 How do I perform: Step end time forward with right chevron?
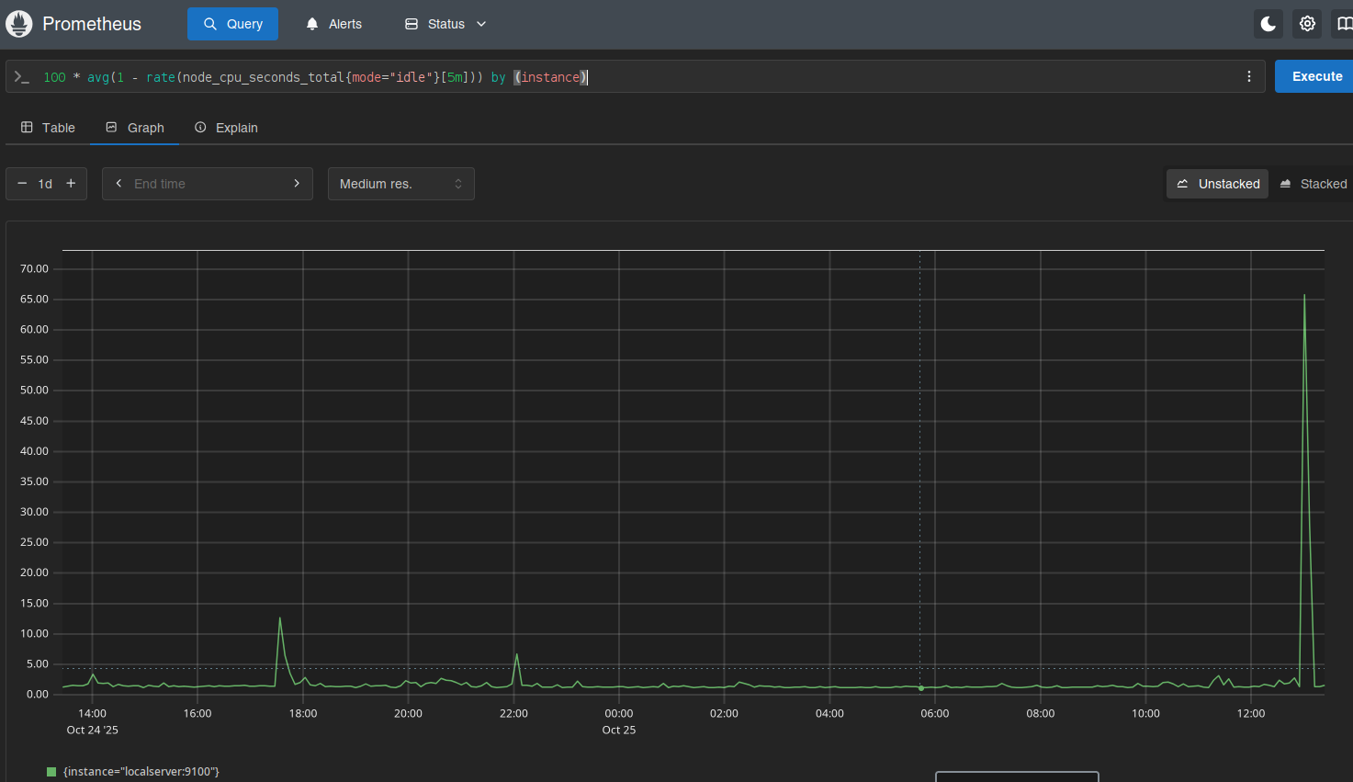pyautogui.click(x=297, y=184)
